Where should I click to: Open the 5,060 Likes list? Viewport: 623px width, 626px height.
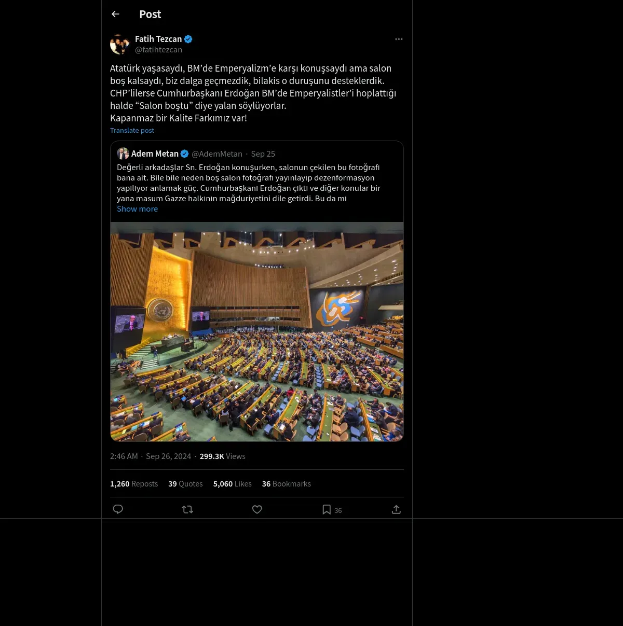[232, 484]
